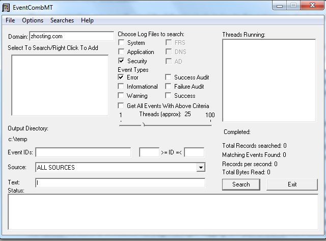Enable the Application log checkbox
The image size is (326, 241).
pyautogui.click(x=121, y=51)
